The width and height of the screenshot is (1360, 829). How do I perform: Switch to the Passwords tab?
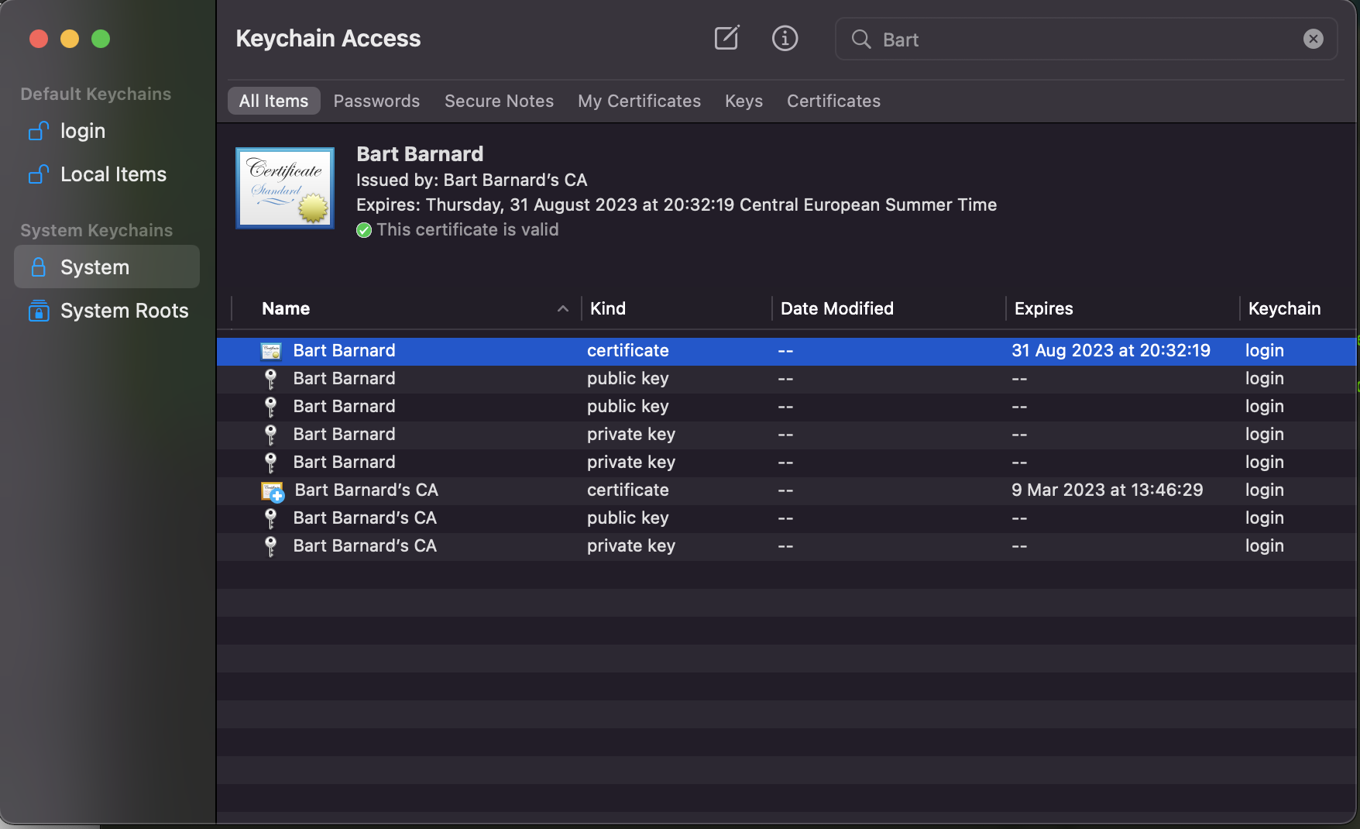(x=376, y=101)
